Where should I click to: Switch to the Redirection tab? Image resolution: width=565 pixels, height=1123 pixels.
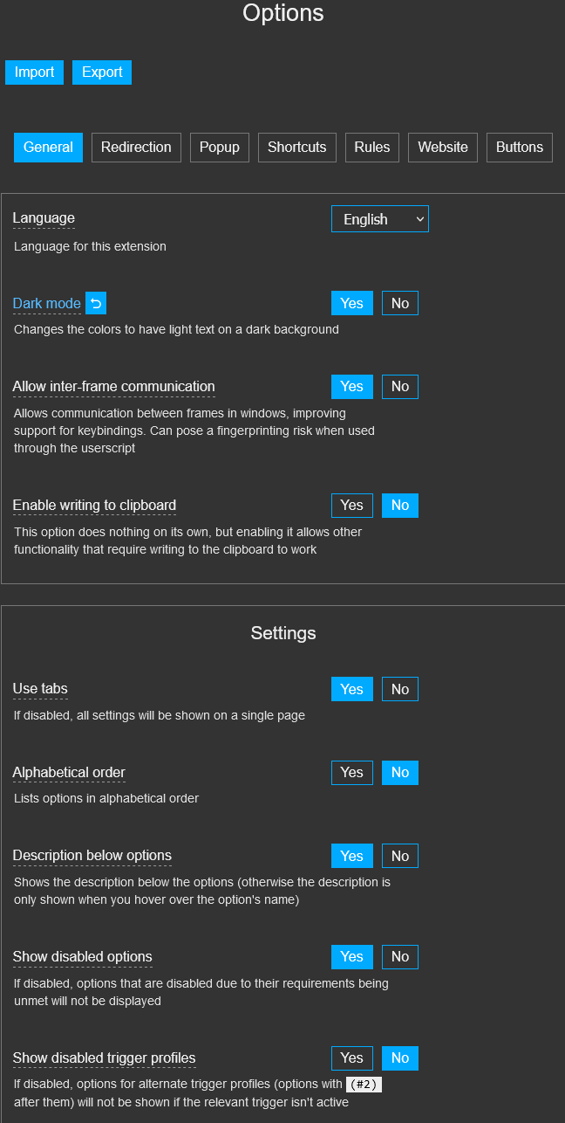tap(136, 147)
